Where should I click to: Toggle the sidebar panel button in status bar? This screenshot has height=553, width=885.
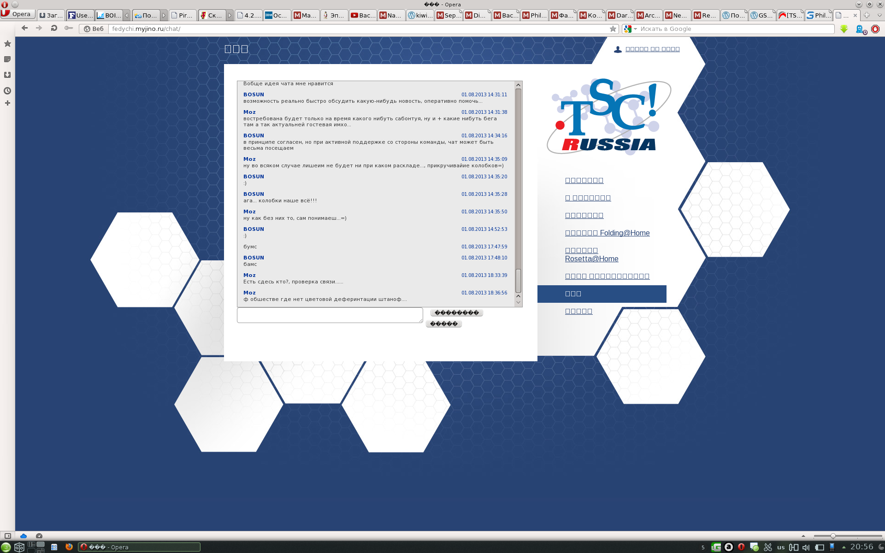click(7, 536)
